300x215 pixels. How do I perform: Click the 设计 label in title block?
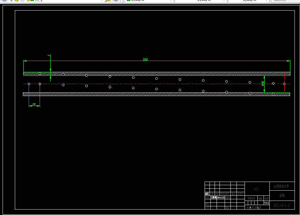(x=207, y=197)
